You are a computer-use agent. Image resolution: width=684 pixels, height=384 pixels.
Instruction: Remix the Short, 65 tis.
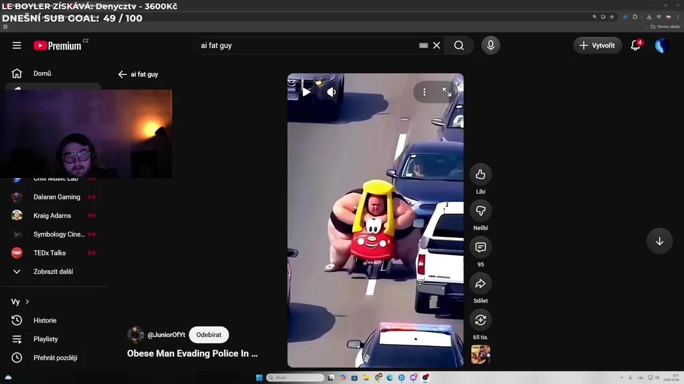tap(480, 320)
